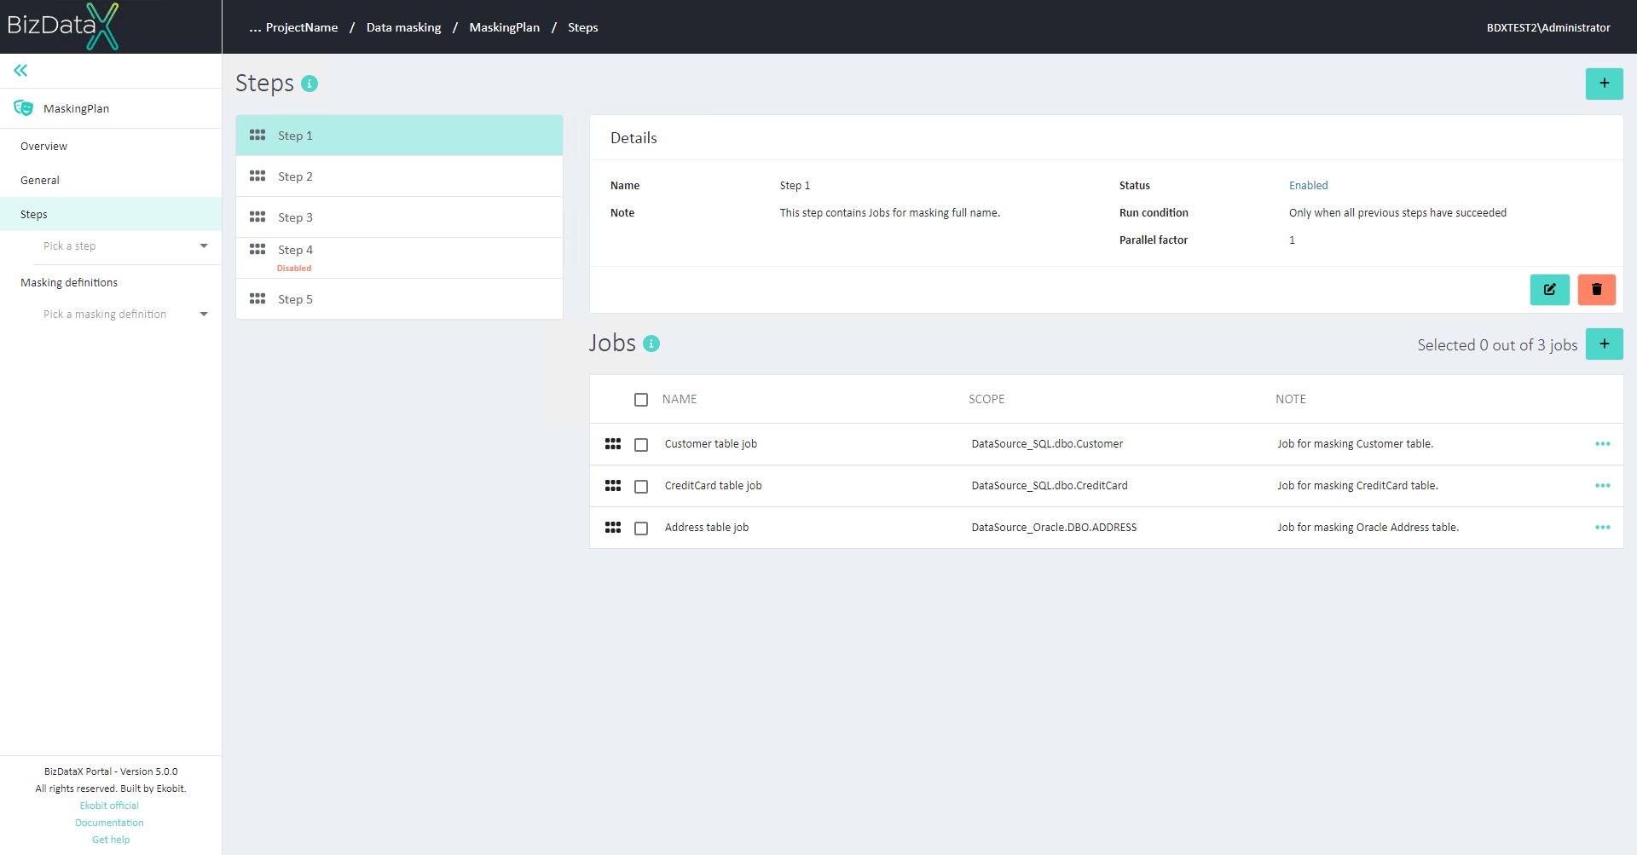This screenshot has width=1637, height=855.
Task: Select Step 5 in the steps list
Action: click(399, 298)
